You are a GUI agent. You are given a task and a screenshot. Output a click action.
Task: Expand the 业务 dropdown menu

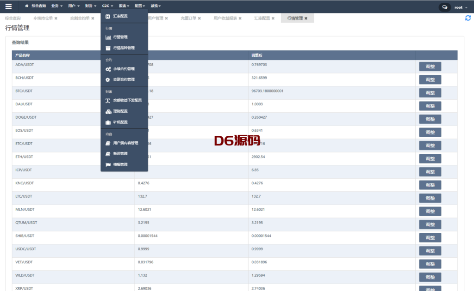(57, 6)
